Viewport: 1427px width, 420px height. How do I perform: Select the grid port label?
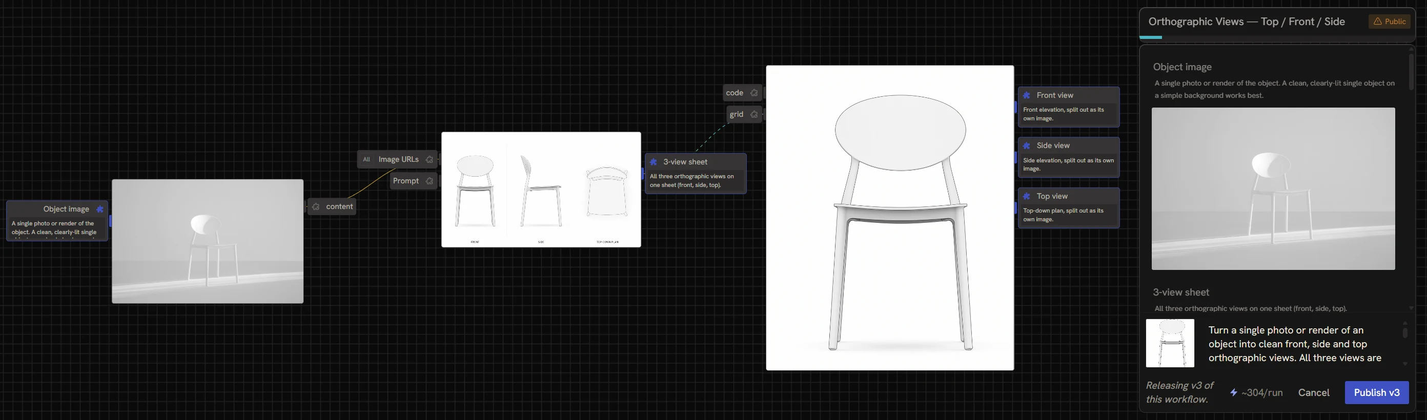coord(736,115)
